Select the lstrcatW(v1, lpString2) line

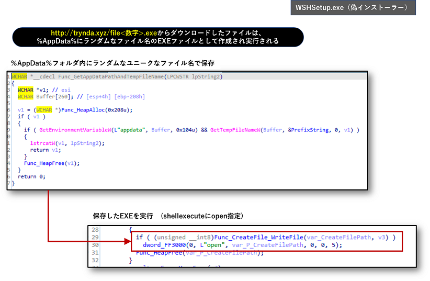67,143
